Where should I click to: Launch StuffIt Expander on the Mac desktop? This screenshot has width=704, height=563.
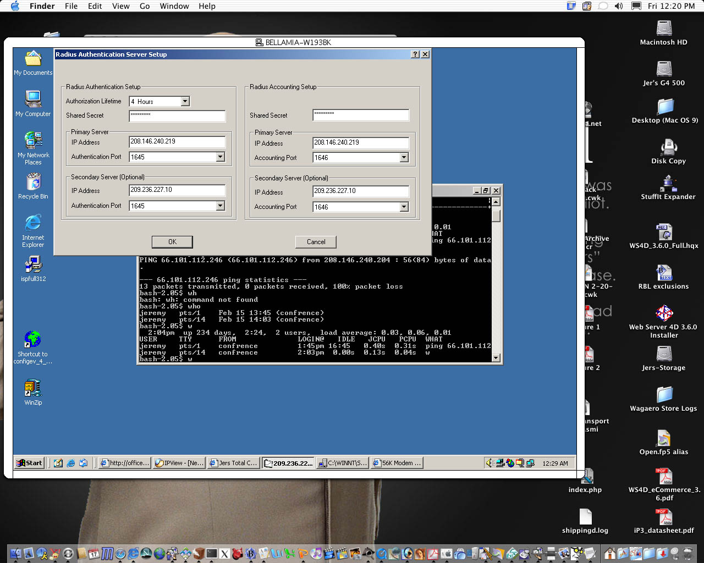[668, 183]
